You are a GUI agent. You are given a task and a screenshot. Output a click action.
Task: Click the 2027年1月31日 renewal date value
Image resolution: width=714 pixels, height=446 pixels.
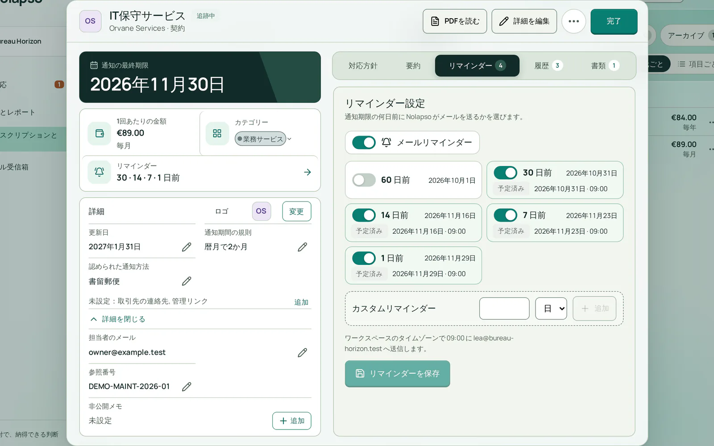click(x=115, y=247)
